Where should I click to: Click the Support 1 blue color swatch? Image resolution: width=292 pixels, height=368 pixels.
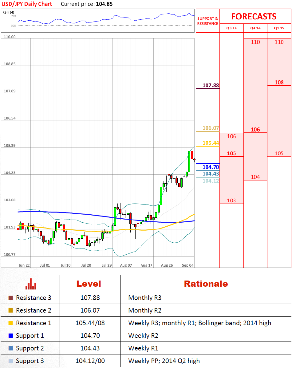click(x=10, y=336)
